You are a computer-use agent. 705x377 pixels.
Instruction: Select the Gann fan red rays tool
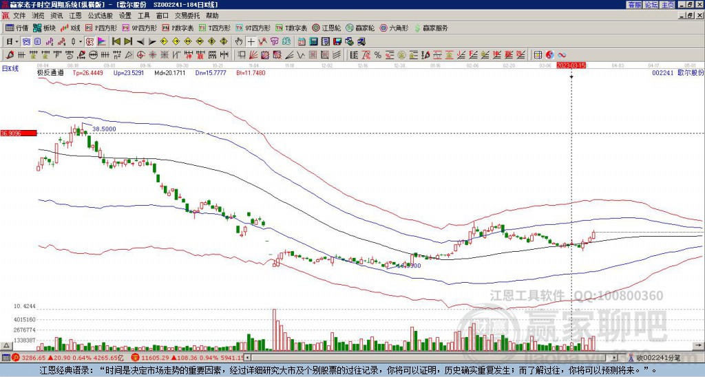click(253, 55)
